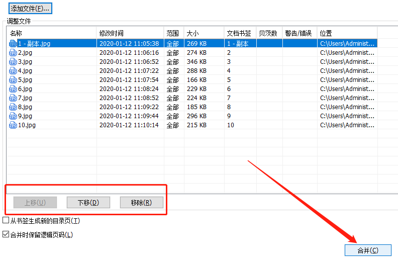
Task: Select the file name 2.jpg
Action: (25, 53)
